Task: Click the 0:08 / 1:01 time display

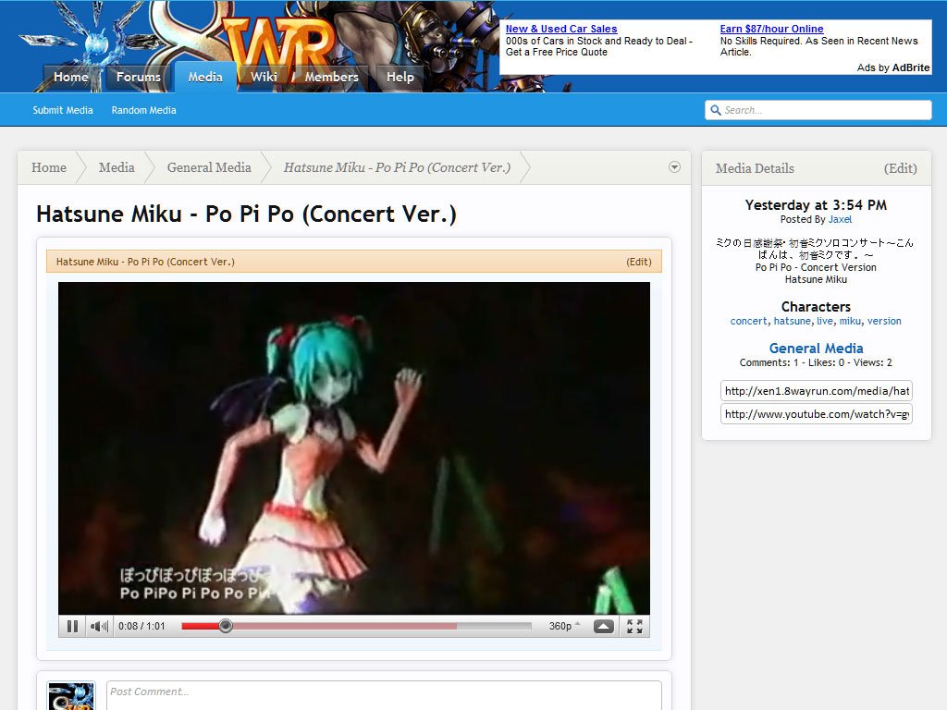Action: coord(141,626)
